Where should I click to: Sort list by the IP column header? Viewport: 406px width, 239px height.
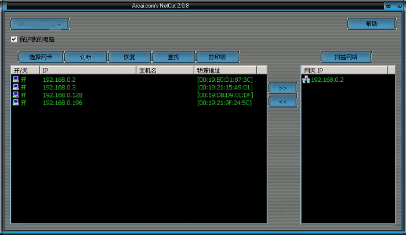click(87, 70)
